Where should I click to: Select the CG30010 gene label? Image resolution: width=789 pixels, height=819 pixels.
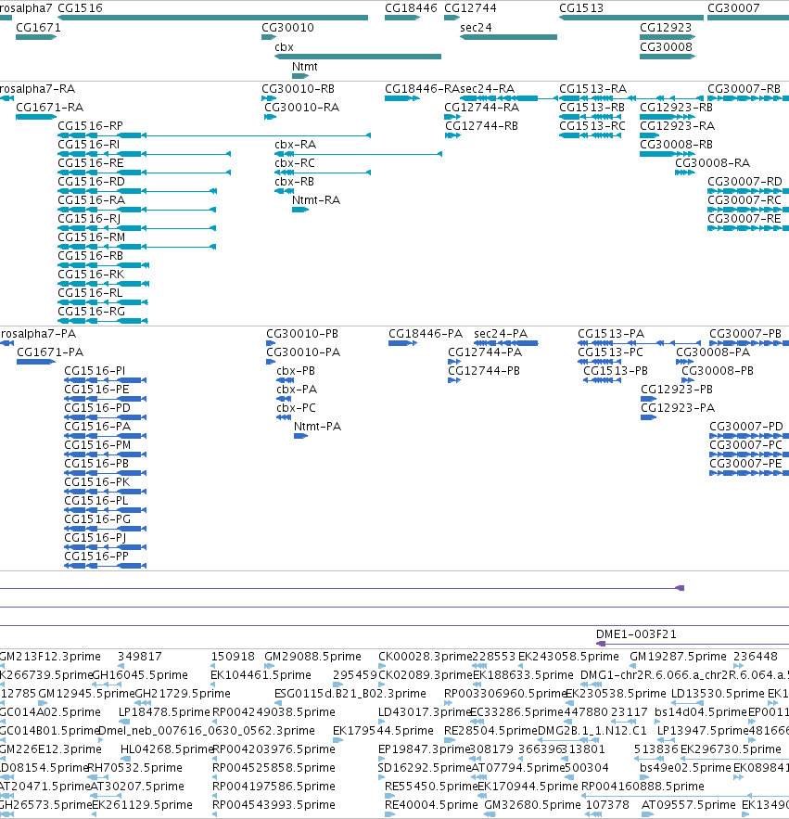(287, 28)
